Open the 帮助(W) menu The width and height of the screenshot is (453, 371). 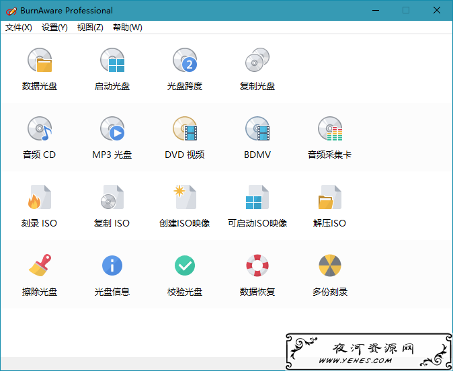pos(128,28)
